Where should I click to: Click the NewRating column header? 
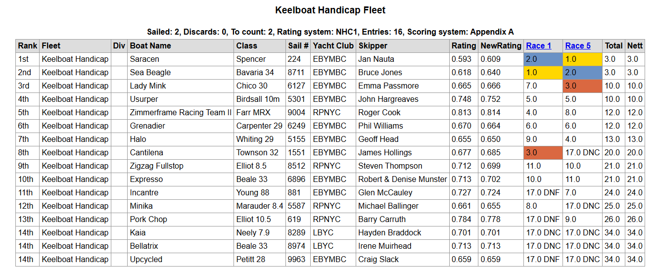point(501,45)
